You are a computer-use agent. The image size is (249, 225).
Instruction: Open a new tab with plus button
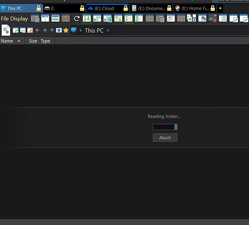(x=220, y=8)
